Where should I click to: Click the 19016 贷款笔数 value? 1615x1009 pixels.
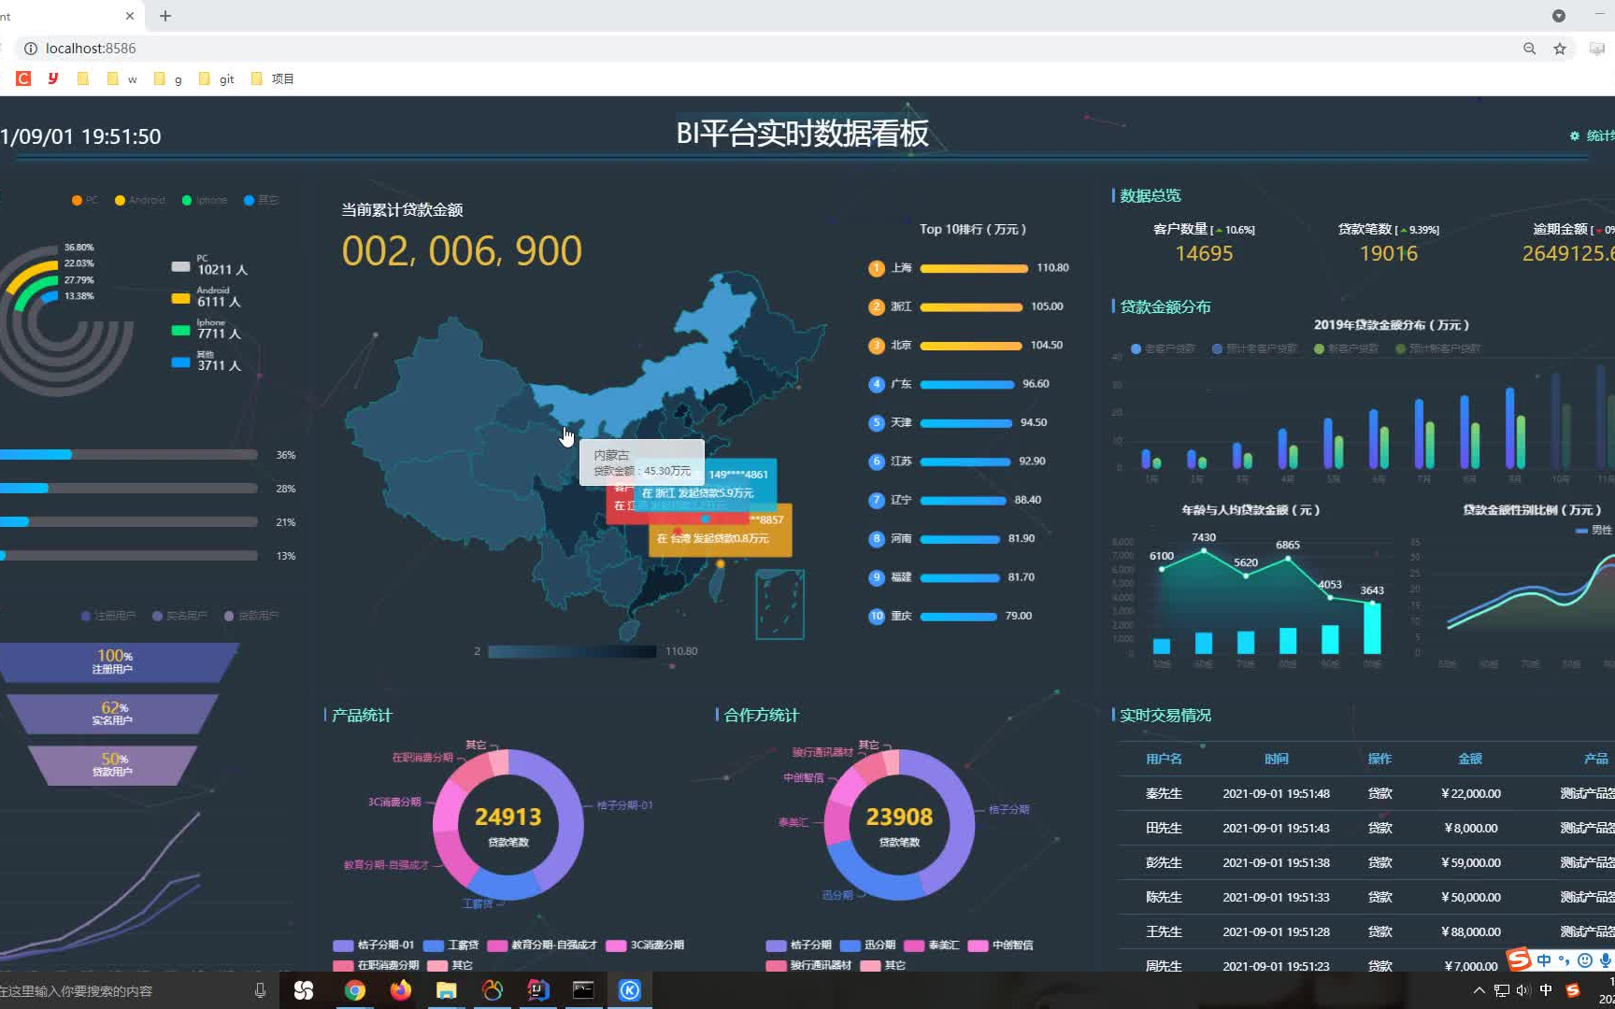[x=1388, y=253]
